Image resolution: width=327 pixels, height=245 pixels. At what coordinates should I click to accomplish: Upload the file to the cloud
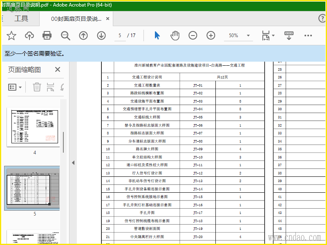(29, 36)
